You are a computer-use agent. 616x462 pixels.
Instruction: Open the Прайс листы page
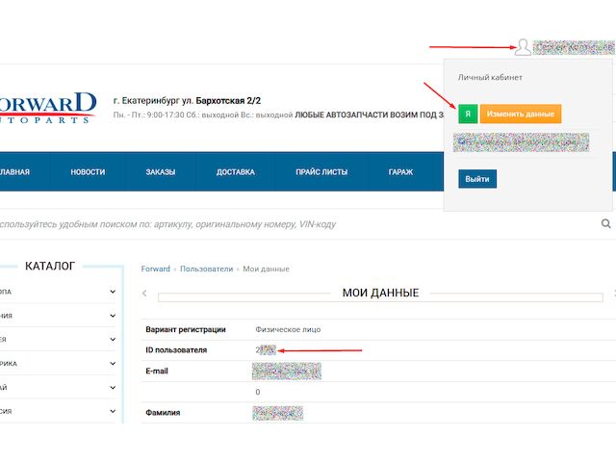click(321, 172)
